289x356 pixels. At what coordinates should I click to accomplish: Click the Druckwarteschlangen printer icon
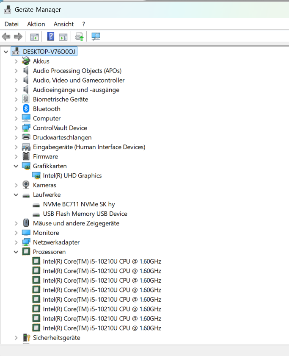26,137
